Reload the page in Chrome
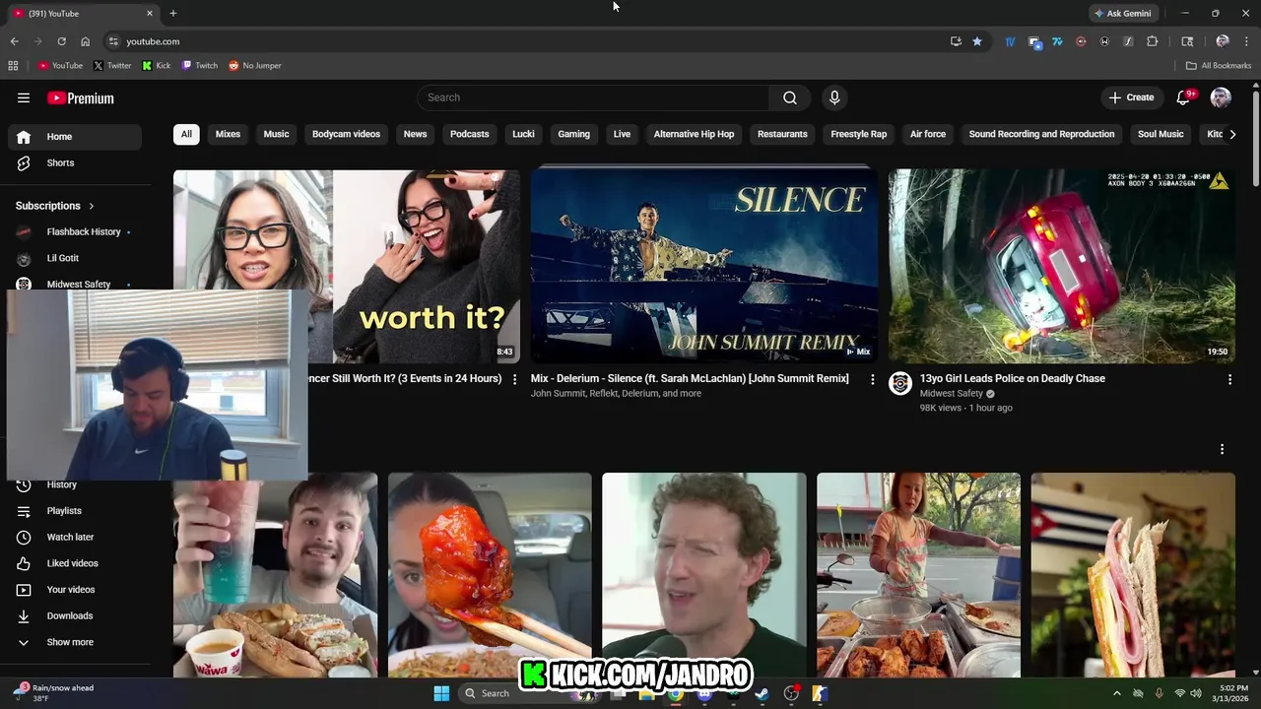This screenshot has width=1261, height=709. pyautogui.click(x=61, y=41)
